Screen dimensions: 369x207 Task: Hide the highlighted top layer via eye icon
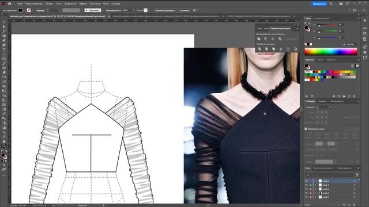click(306, 181)
